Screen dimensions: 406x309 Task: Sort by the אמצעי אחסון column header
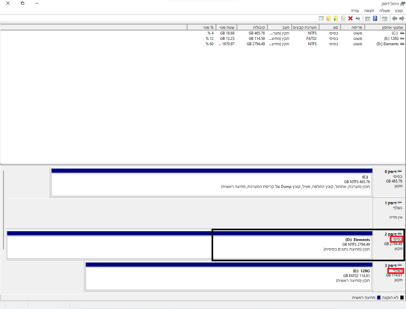click(385, 28)
